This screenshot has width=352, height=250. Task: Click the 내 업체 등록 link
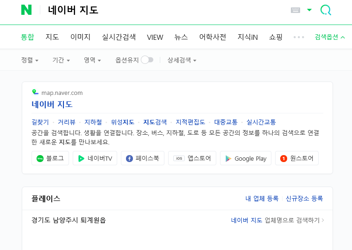(x=262, y=199)
